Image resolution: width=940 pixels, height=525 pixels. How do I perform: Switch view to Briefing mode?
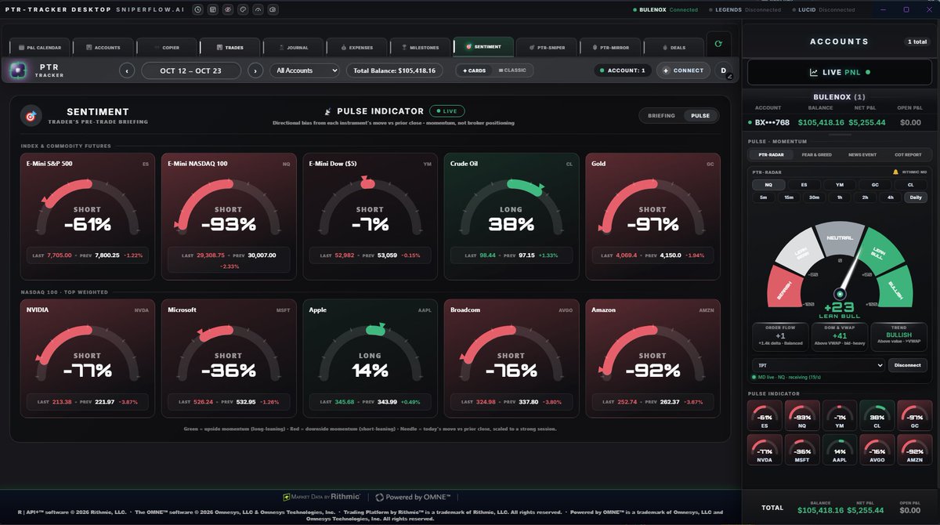point(662,116)
